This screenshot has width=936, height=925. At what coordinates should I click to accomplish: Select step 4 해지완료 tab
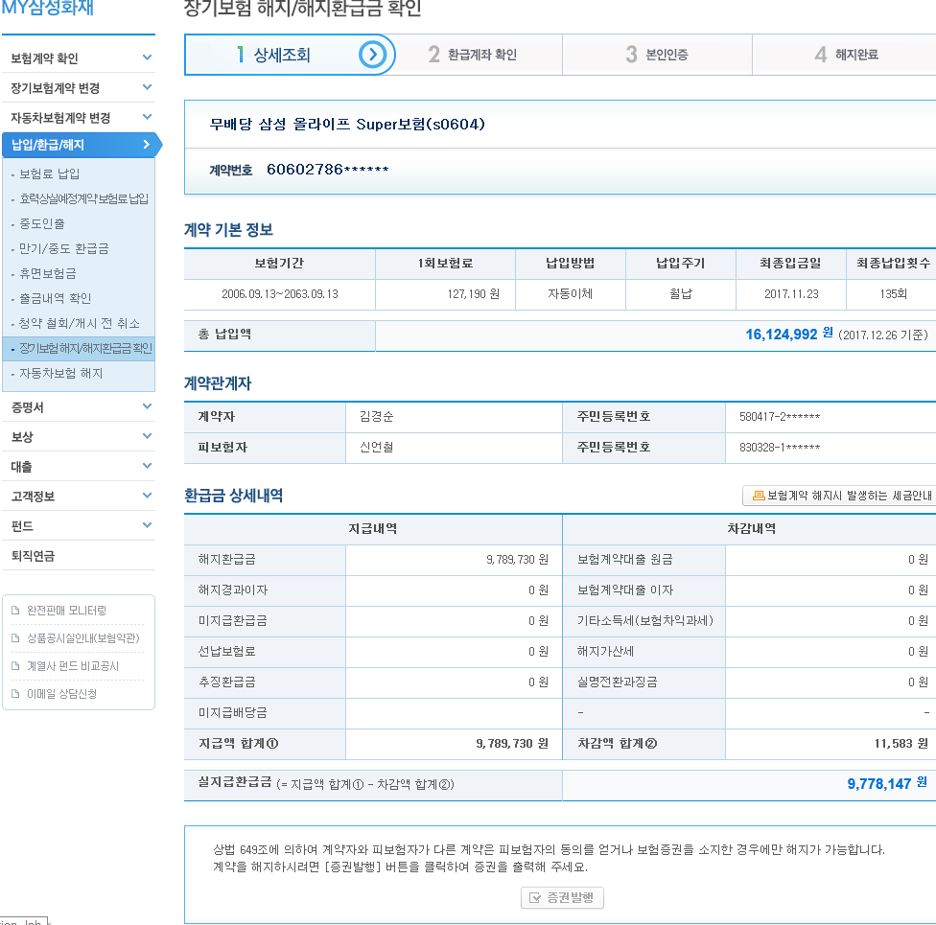coord(846,56)
